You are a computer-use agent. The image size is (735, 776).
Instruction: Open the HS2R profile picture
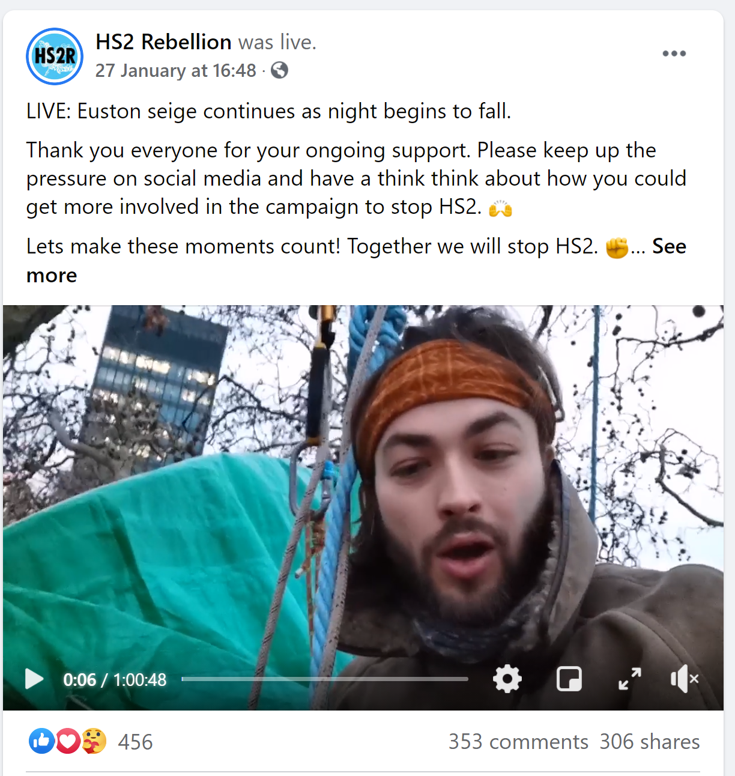click(x=55, y=56)
